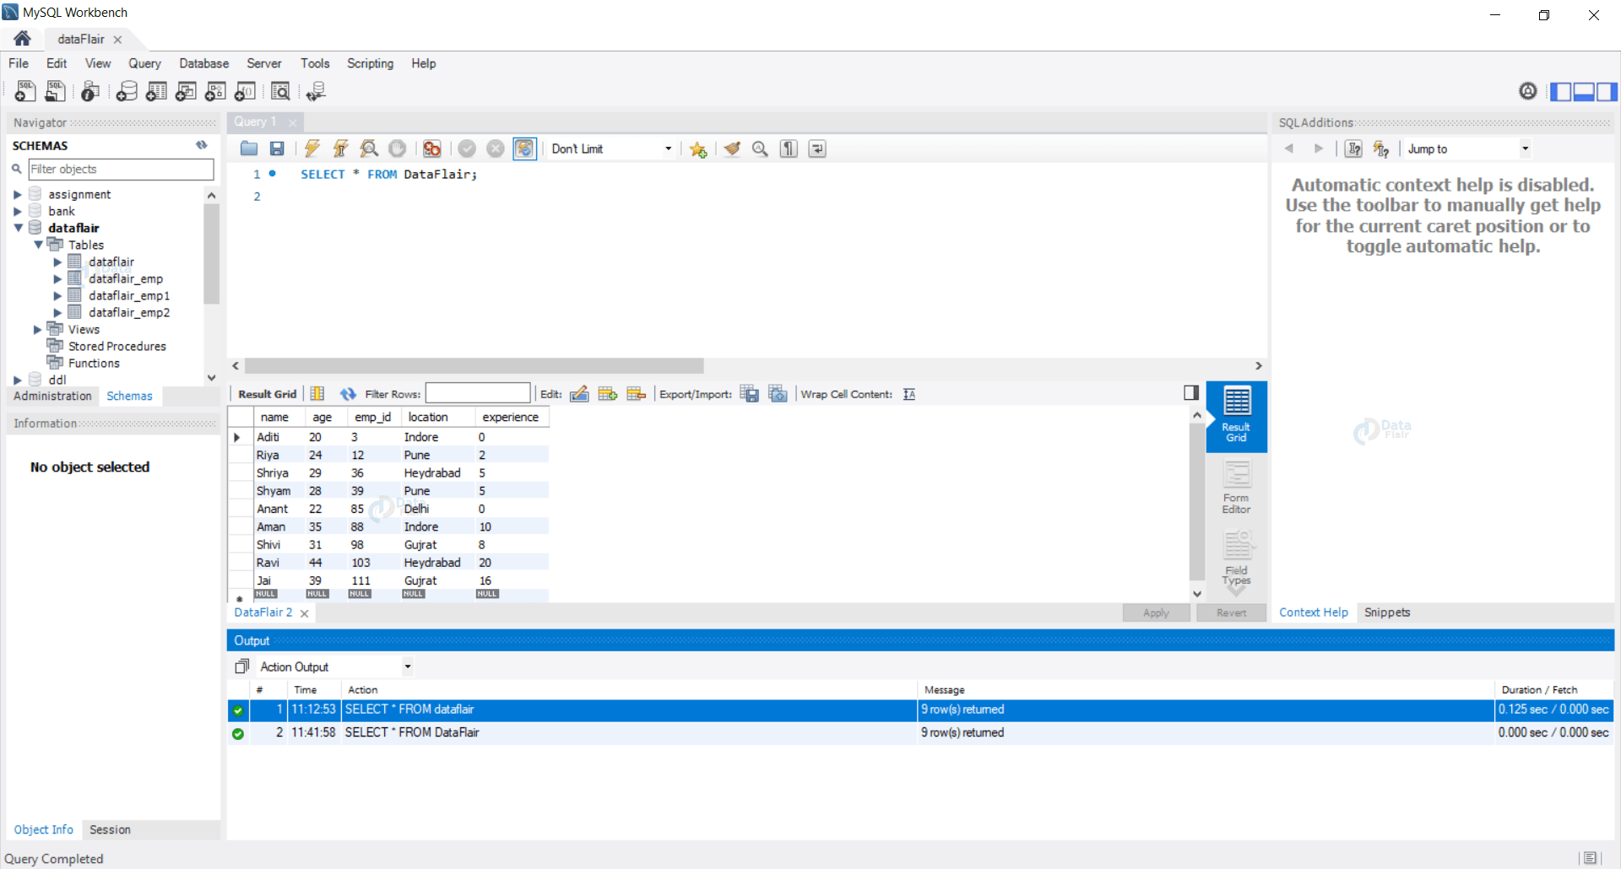1621x869 pixels.
Task: Toggle automatic context help
Action: coord(1381,148)
